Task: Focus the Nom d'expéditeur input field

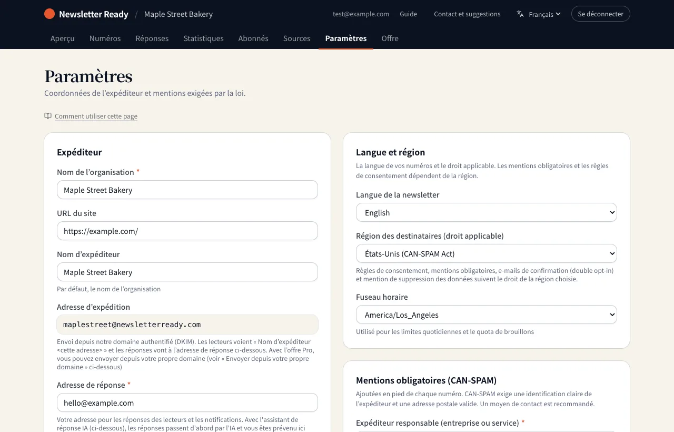Action: pos(187,272)
